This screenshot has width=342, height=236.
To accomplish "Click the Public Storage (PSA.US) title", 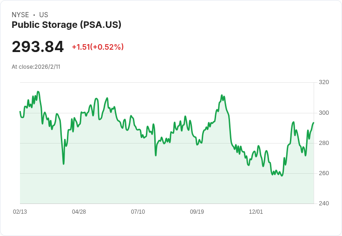I will [66, 25].
